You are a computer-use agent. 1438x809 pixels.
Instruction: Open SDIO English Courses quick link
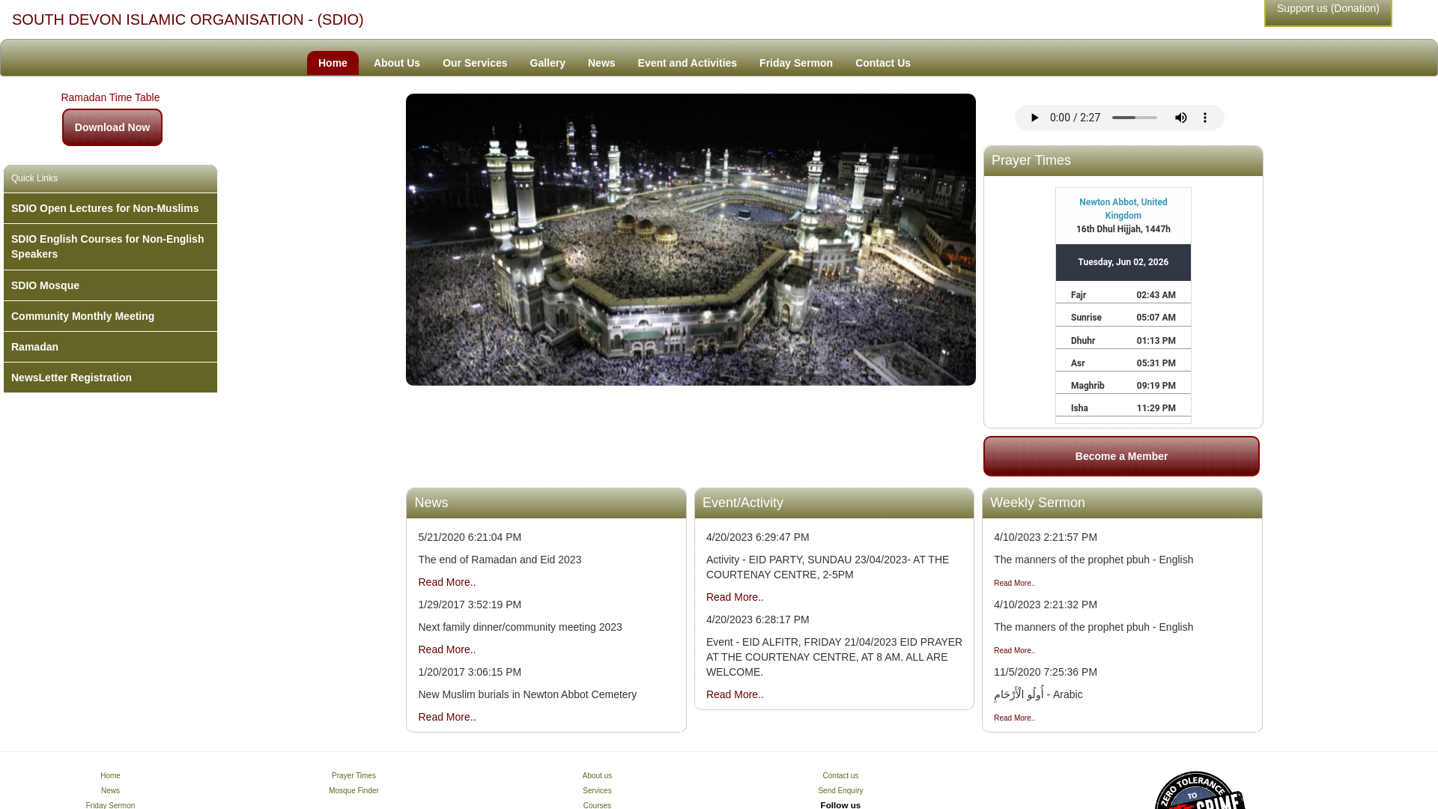[x=110, y=246]
